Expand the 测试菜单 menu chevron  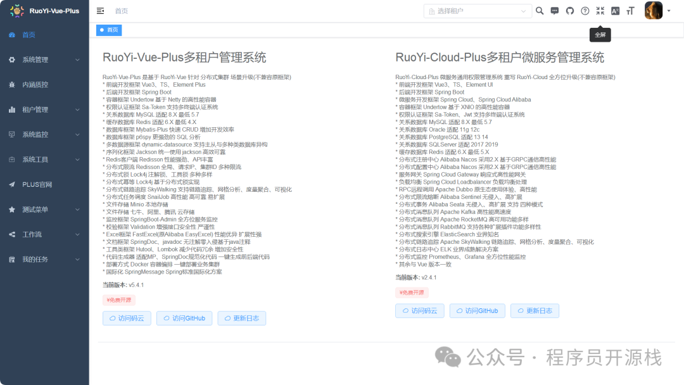pos(77,210)
